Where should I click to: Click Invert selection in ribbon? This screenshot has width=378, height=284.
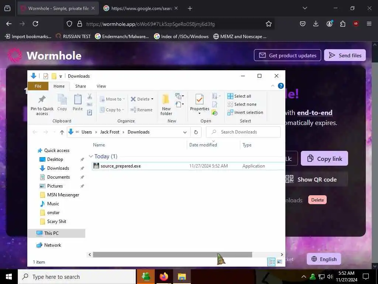coord(245,112)
